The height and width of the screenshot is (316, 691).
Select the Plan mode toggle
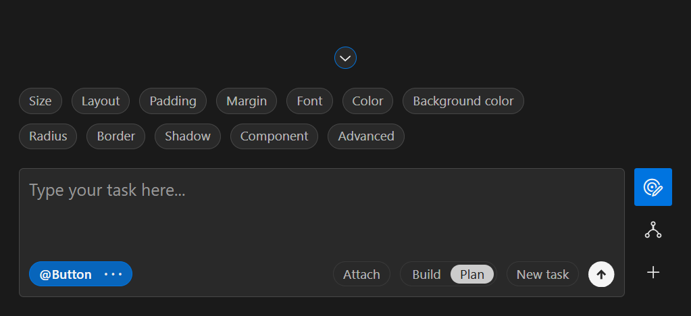(x=472, y=274)
